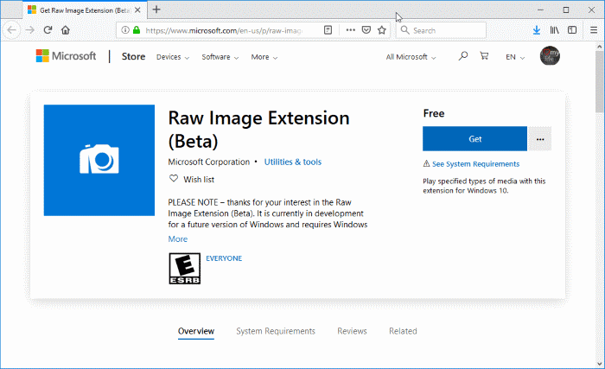Open the Firefox hamburger menu
This screenshot has height=369, width=605.
[x=594, y=30]
